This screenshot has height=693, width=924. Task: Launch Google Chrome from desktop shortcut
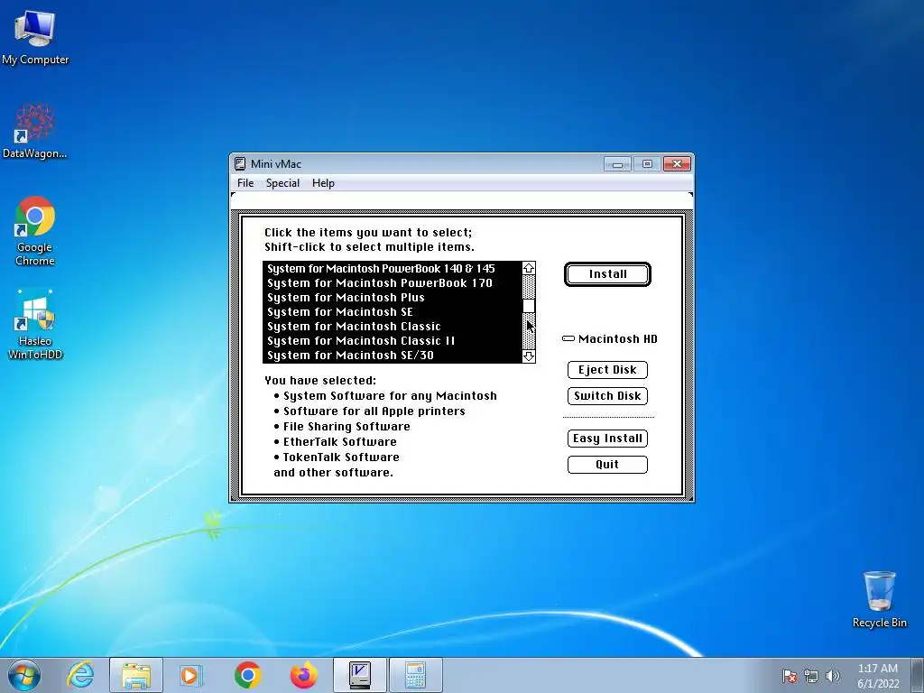[x=35, y=230]
